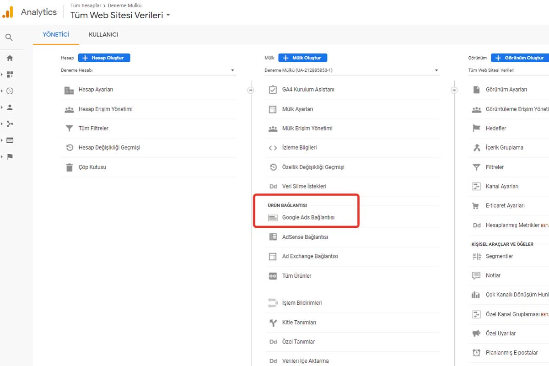Click the Mülk Oluştur button

pos(303,58)
